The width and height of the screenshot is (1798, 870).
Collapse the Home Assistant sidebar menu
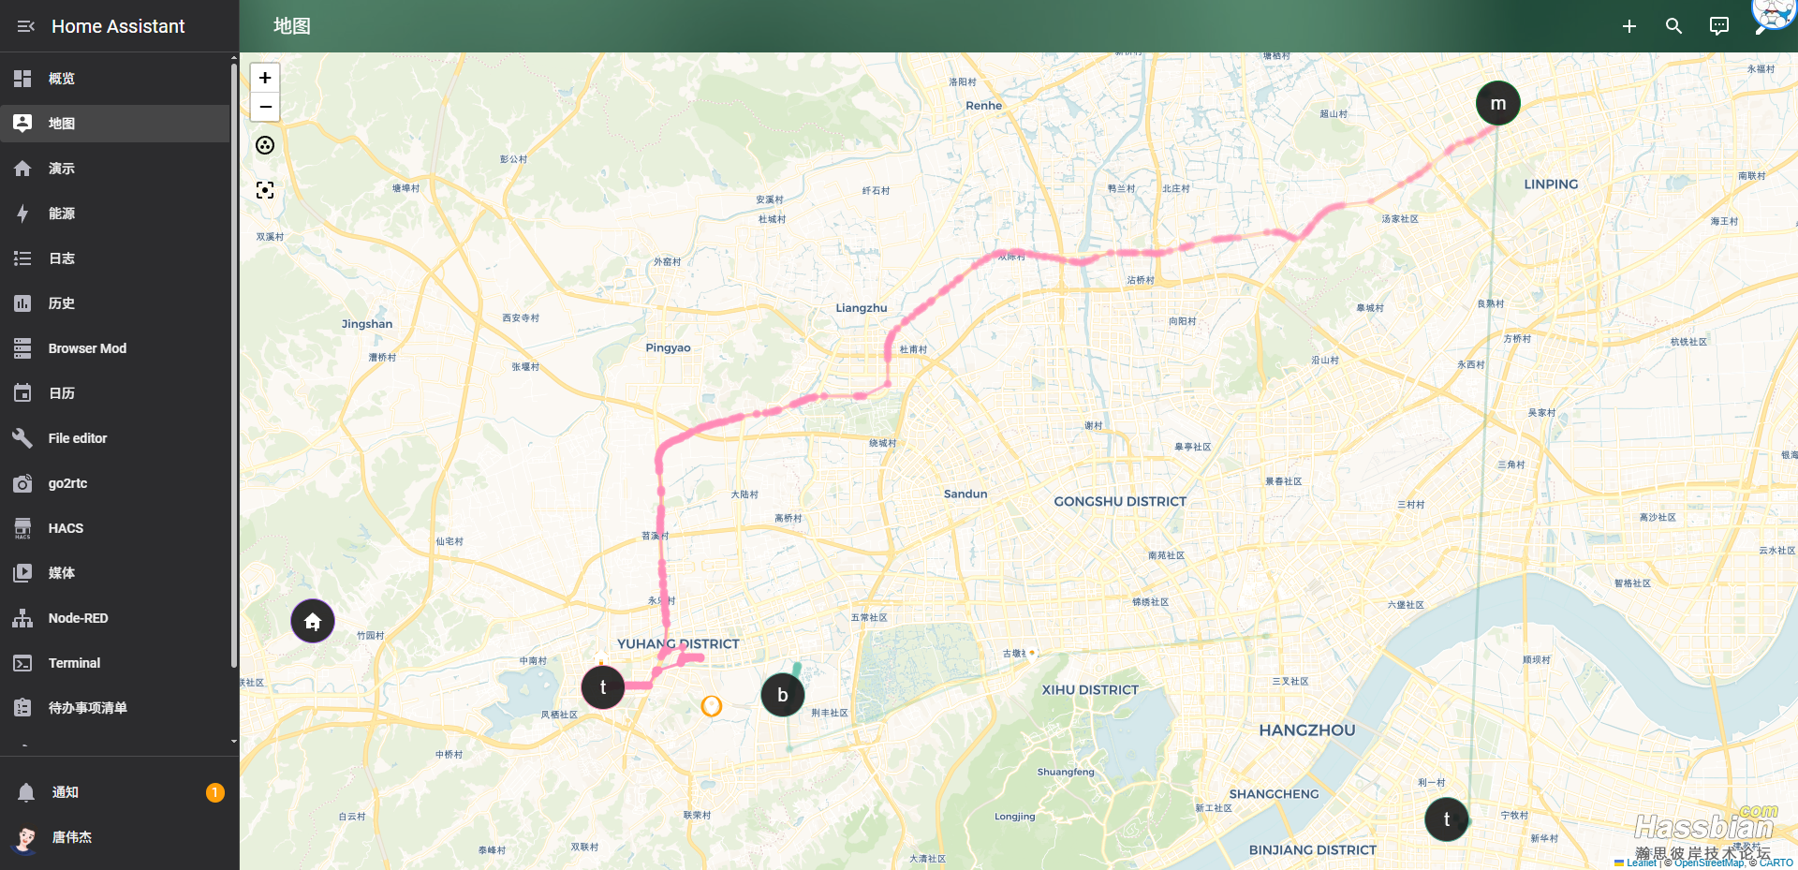click(x=25, y=26)
